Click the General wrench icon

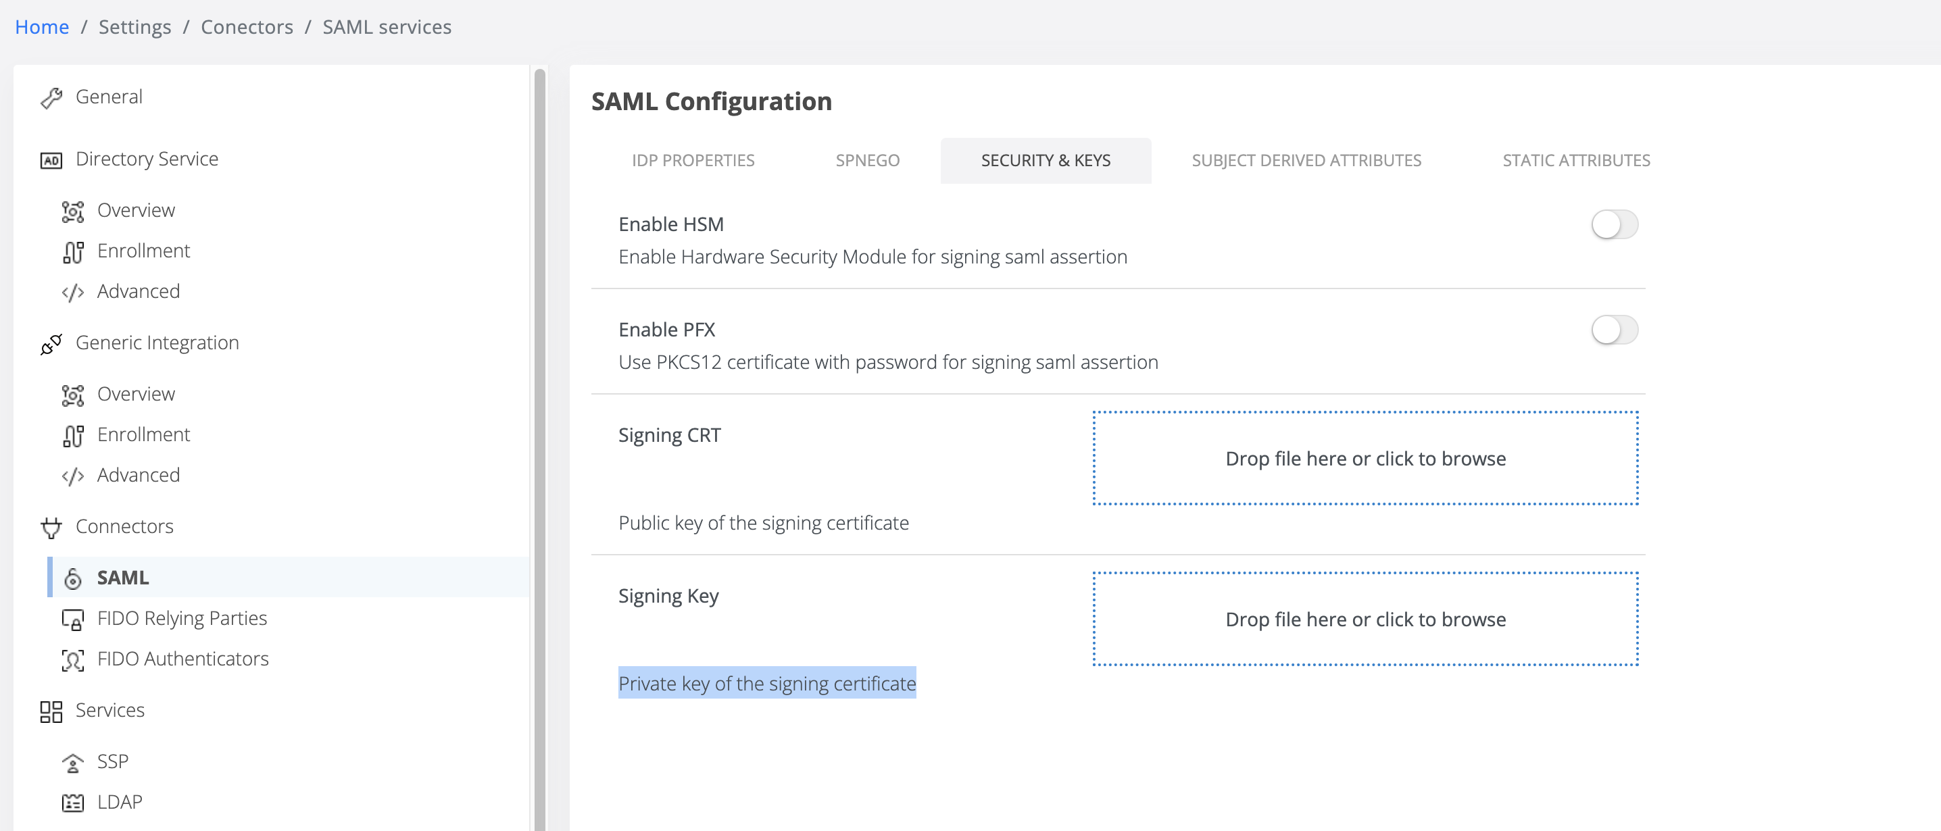(x=51, y=98)
